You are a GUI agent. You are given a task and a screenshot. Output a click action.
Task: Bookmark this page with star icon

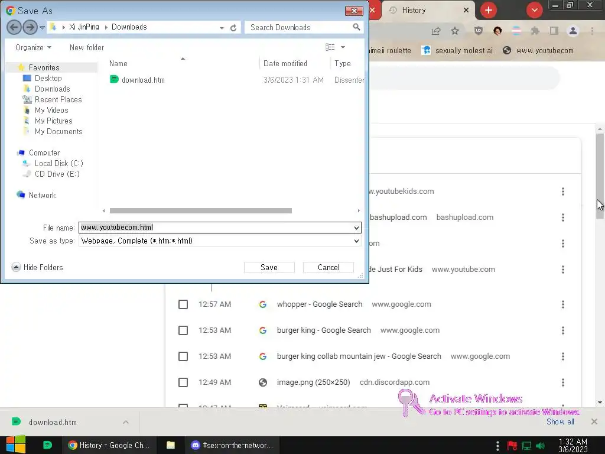point(455,31)
